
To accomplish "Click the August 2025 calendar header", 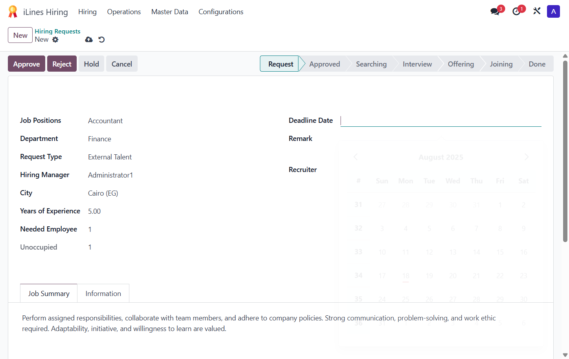I will 441,157.
